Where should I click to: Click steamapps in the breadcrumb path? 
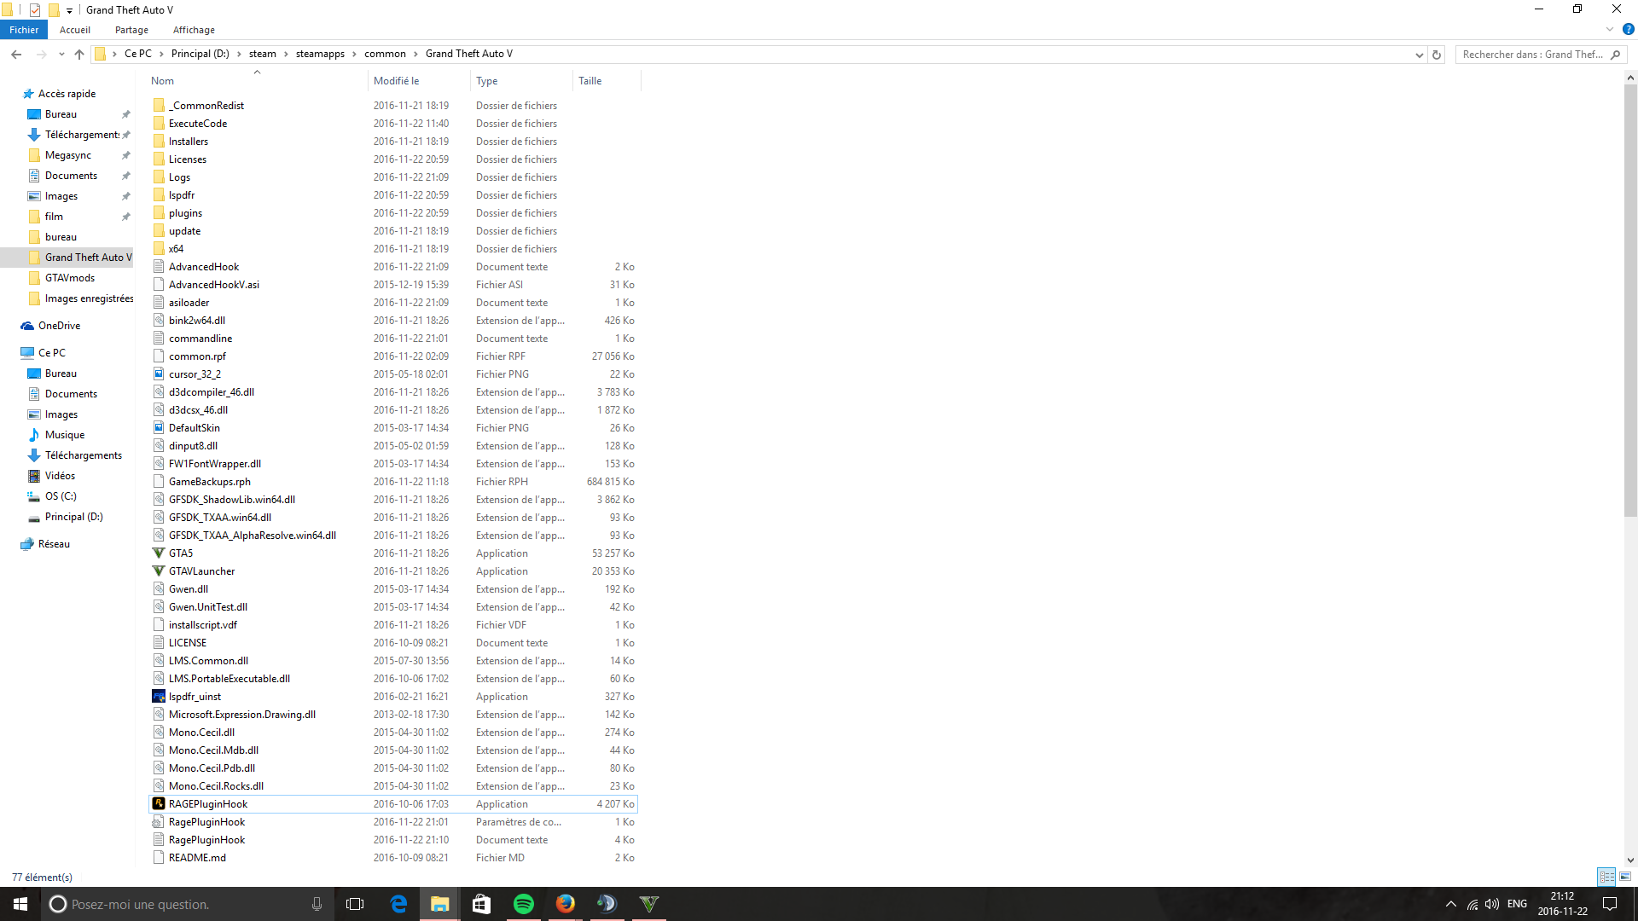tap(320, 54)
